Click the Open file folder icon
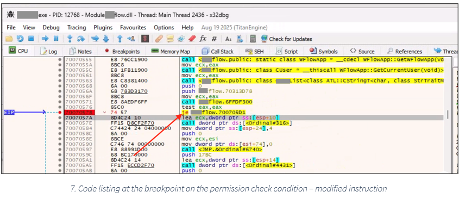The image size is (459, 198). [9, 39]
